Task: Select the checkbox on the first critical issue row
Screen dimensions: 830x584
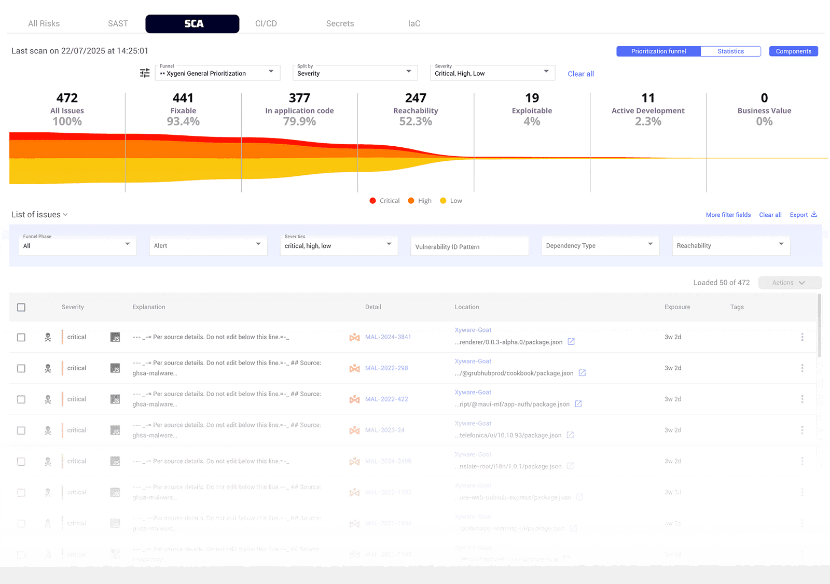Action: [21, 337]
